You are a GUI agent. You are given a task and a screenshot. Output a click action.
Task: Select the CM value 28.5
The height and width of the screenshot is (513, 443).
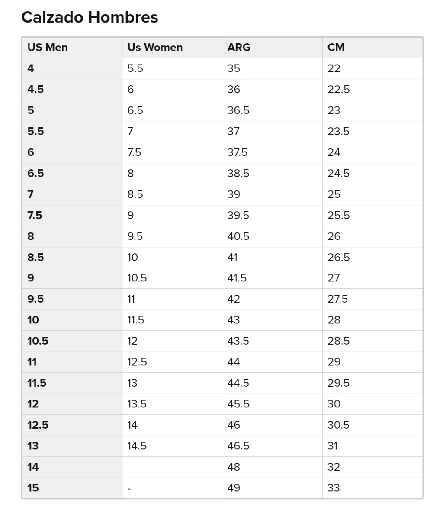coord(338,341)
